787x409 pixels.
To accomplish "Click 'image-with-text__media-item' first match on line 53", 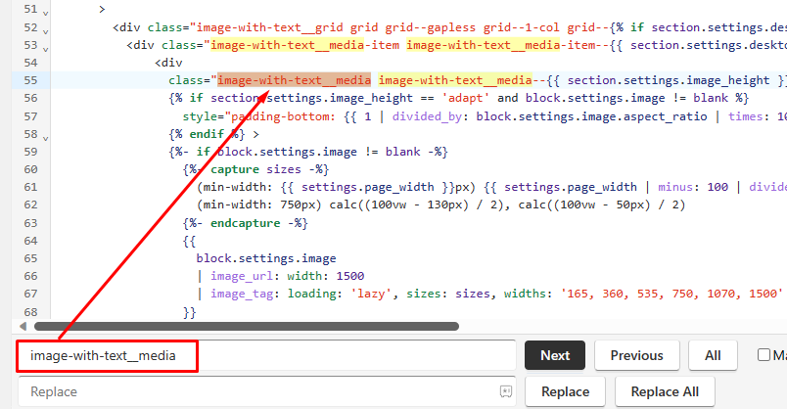I will [x=304, y=45].
